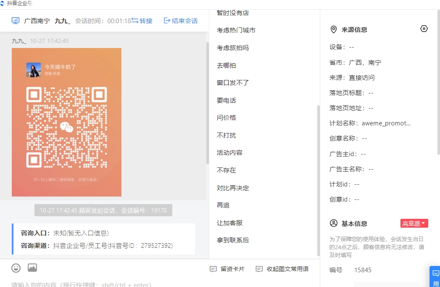Click the 咨询渠道 抖音号ID 279527392 line
Screen dimensions: 440x287
click(97, 246)
